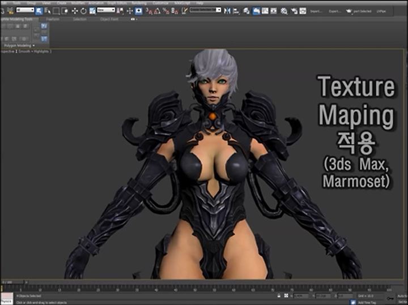Open the Help menu

click(199, 3)
